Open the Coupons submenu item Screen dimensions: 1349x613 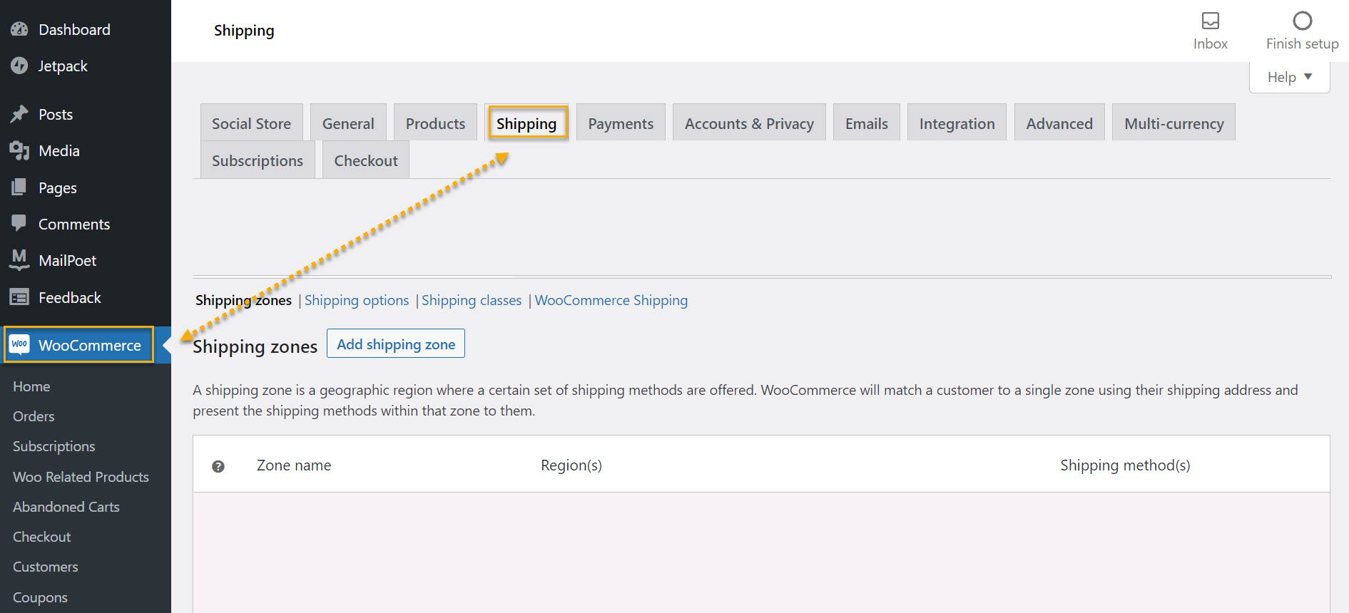[40, 597]
